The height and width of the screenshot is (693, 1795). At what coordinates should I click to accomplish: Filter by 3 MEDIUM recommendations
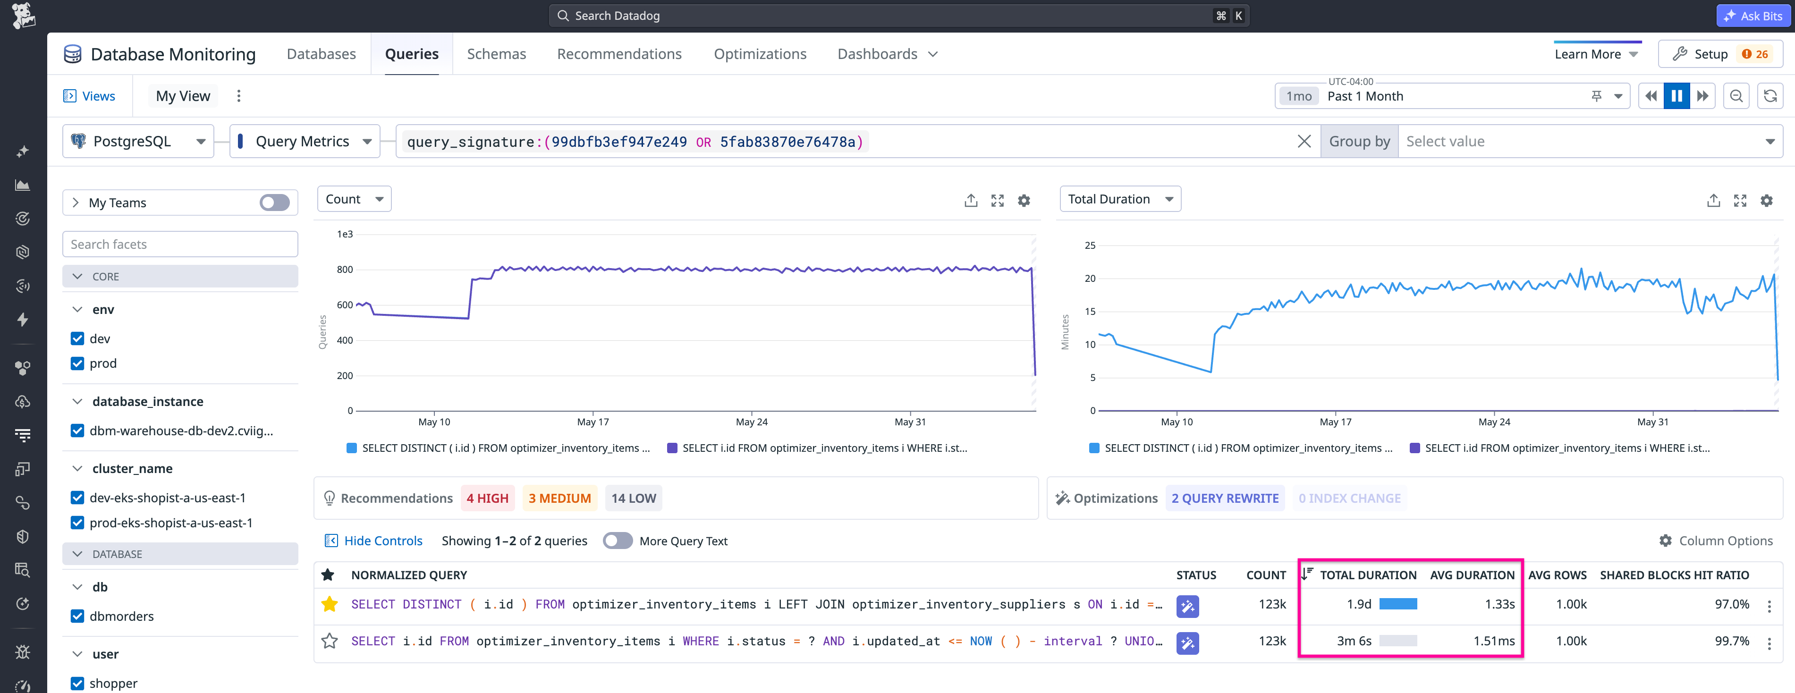point(559,499)
